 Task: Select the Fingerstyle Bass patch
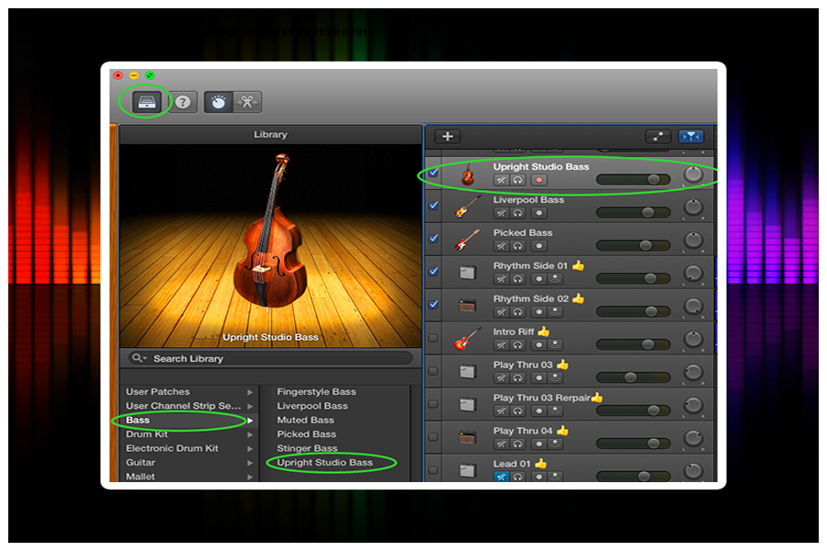pos(316,392)
